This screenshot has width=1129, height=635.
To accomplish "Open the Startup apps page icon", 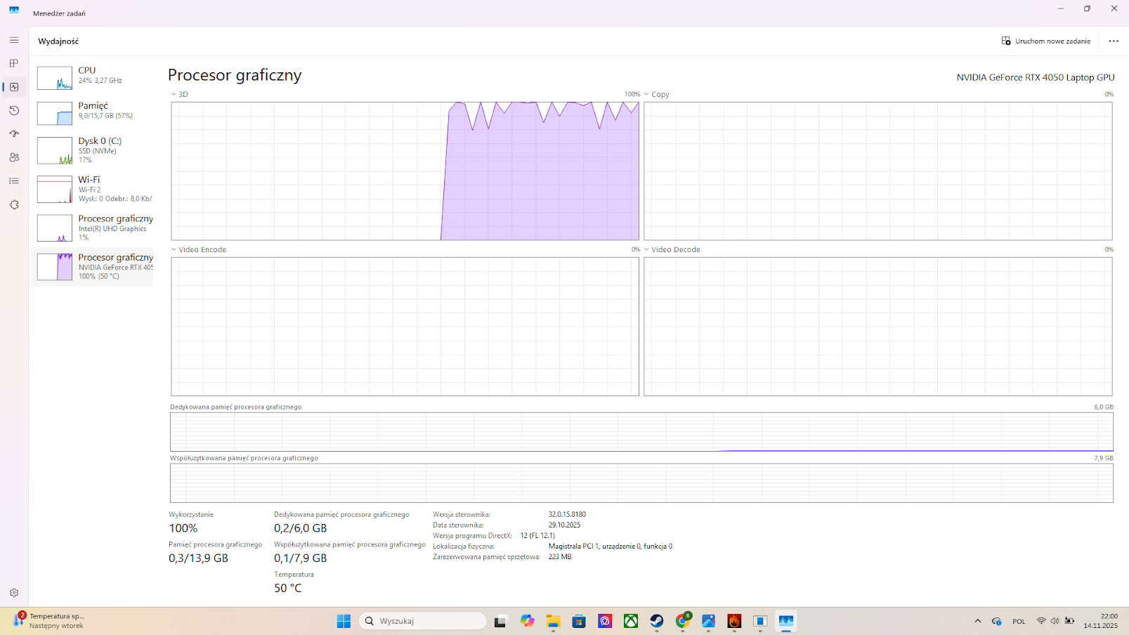I will [14, 134].
